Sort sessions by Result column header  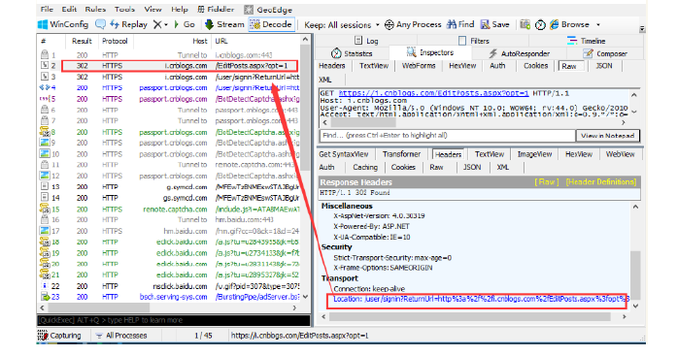[x=82, y=41]
